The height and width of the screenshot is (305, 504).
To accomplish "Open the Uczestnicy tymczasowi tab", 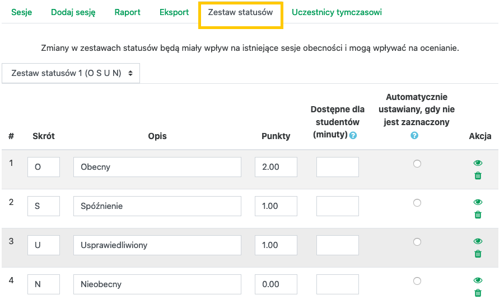I will [x=337, y=12].
